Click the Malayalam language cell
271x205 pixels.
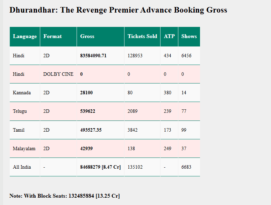point(24,148)
